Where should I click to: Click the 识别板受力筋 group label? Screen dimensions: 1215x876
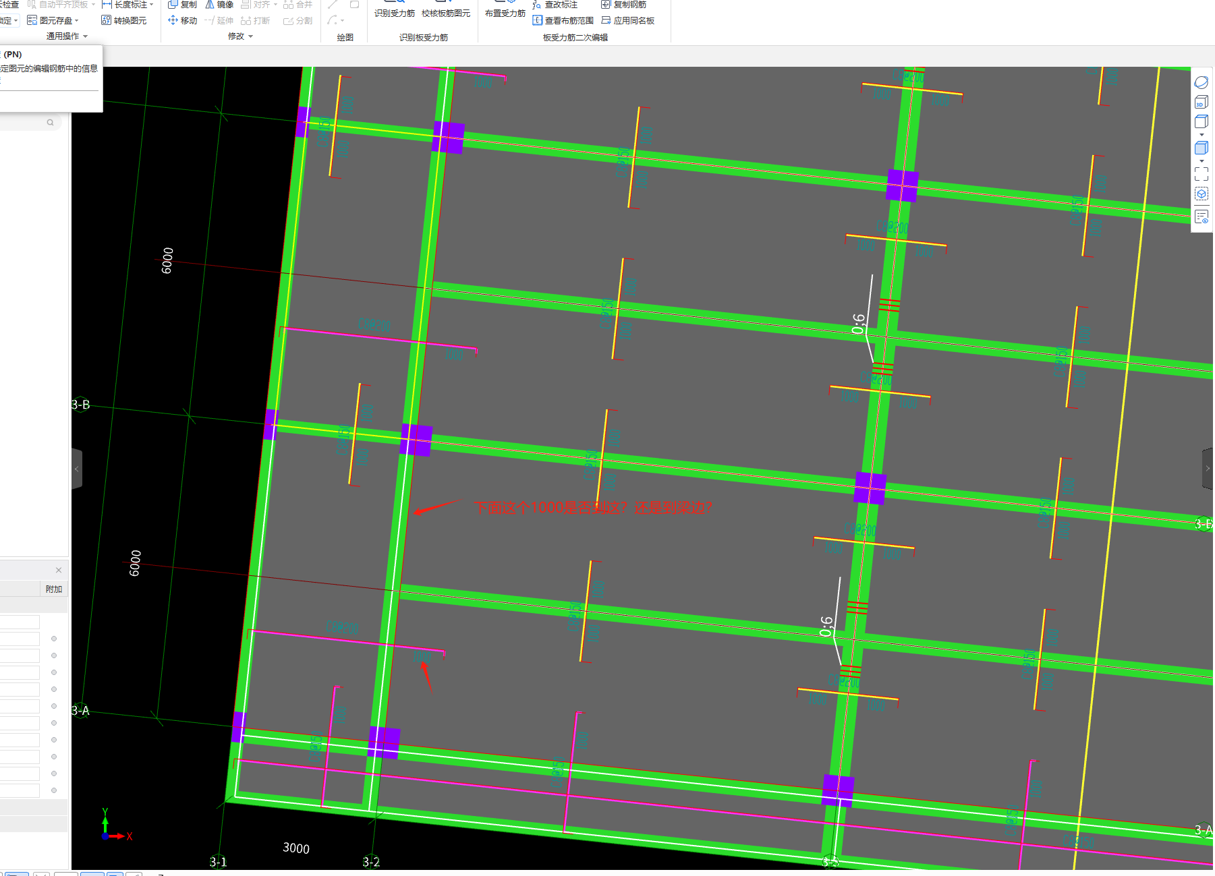click(424, 38)
